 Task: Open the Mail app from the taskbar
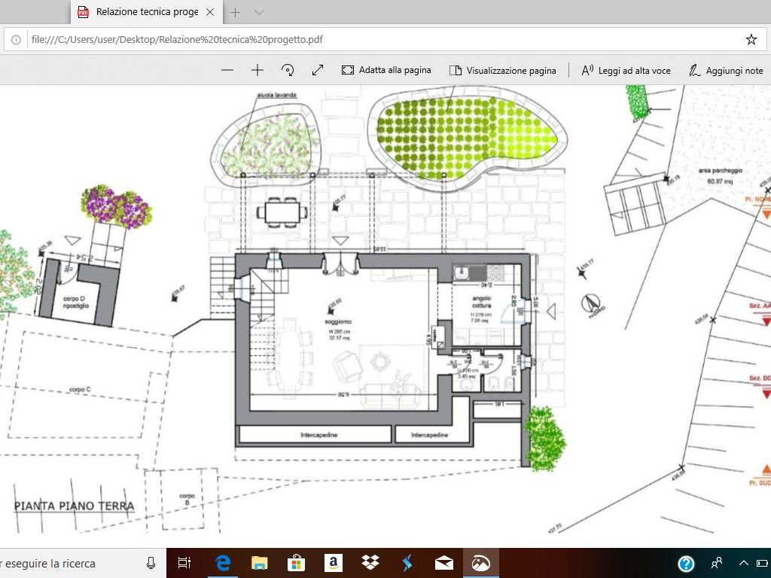443,563
